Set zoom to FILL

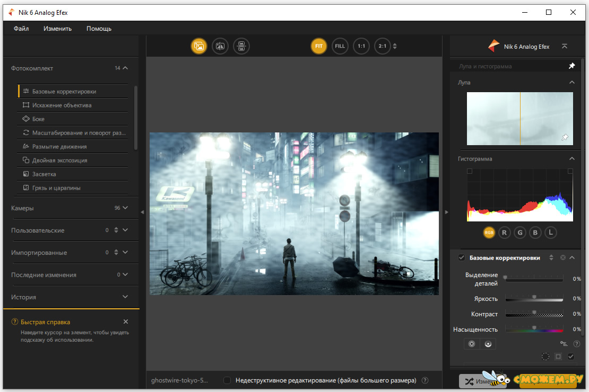coord(340,46)
